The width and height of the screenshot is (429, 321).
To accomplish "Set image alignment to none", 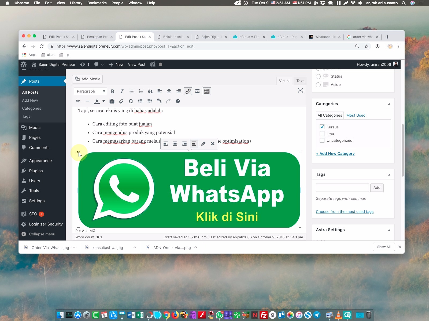I will point(194,144).
